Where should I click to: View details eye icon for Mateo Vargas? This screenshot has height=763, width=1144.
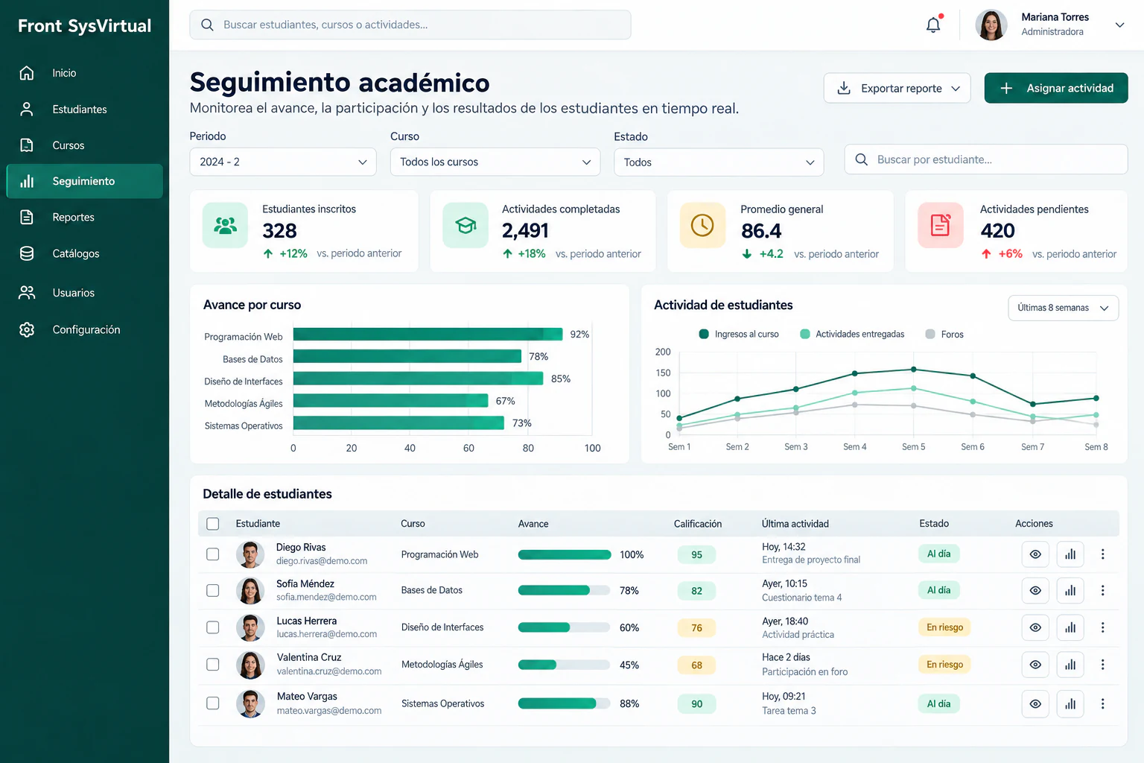point(1035,704)
